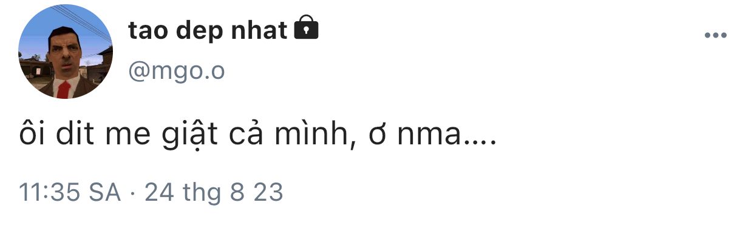Open the profile picture of tao dep nhat
The image size is (754, 225).
click(66, 52)
